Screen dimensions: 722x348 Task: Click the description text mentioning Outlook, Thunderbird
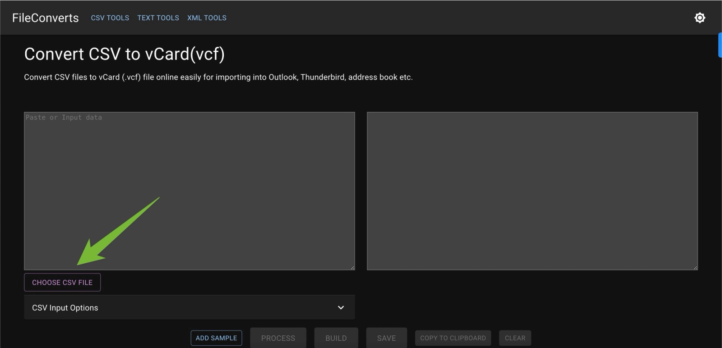pos(218,77)
